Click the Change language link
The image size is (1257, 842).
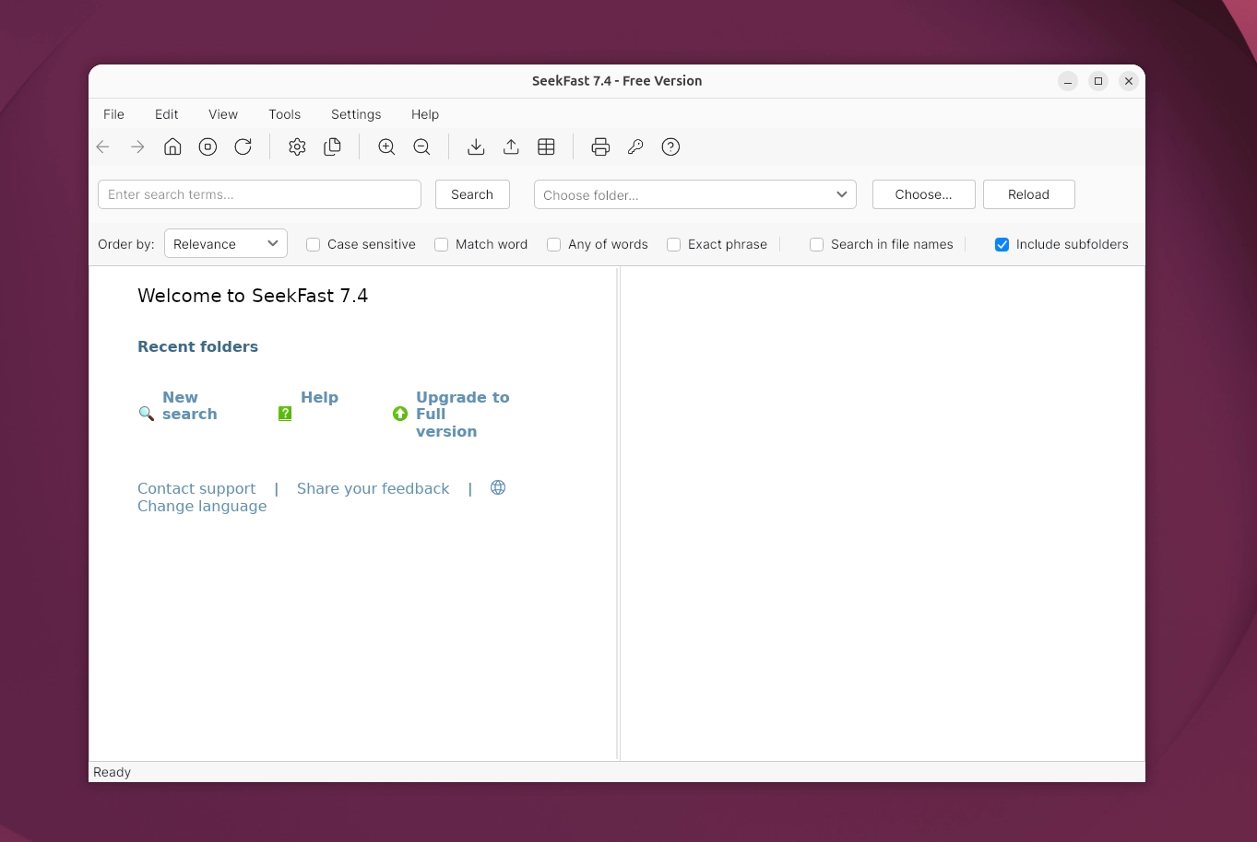(x=202, y=506)
